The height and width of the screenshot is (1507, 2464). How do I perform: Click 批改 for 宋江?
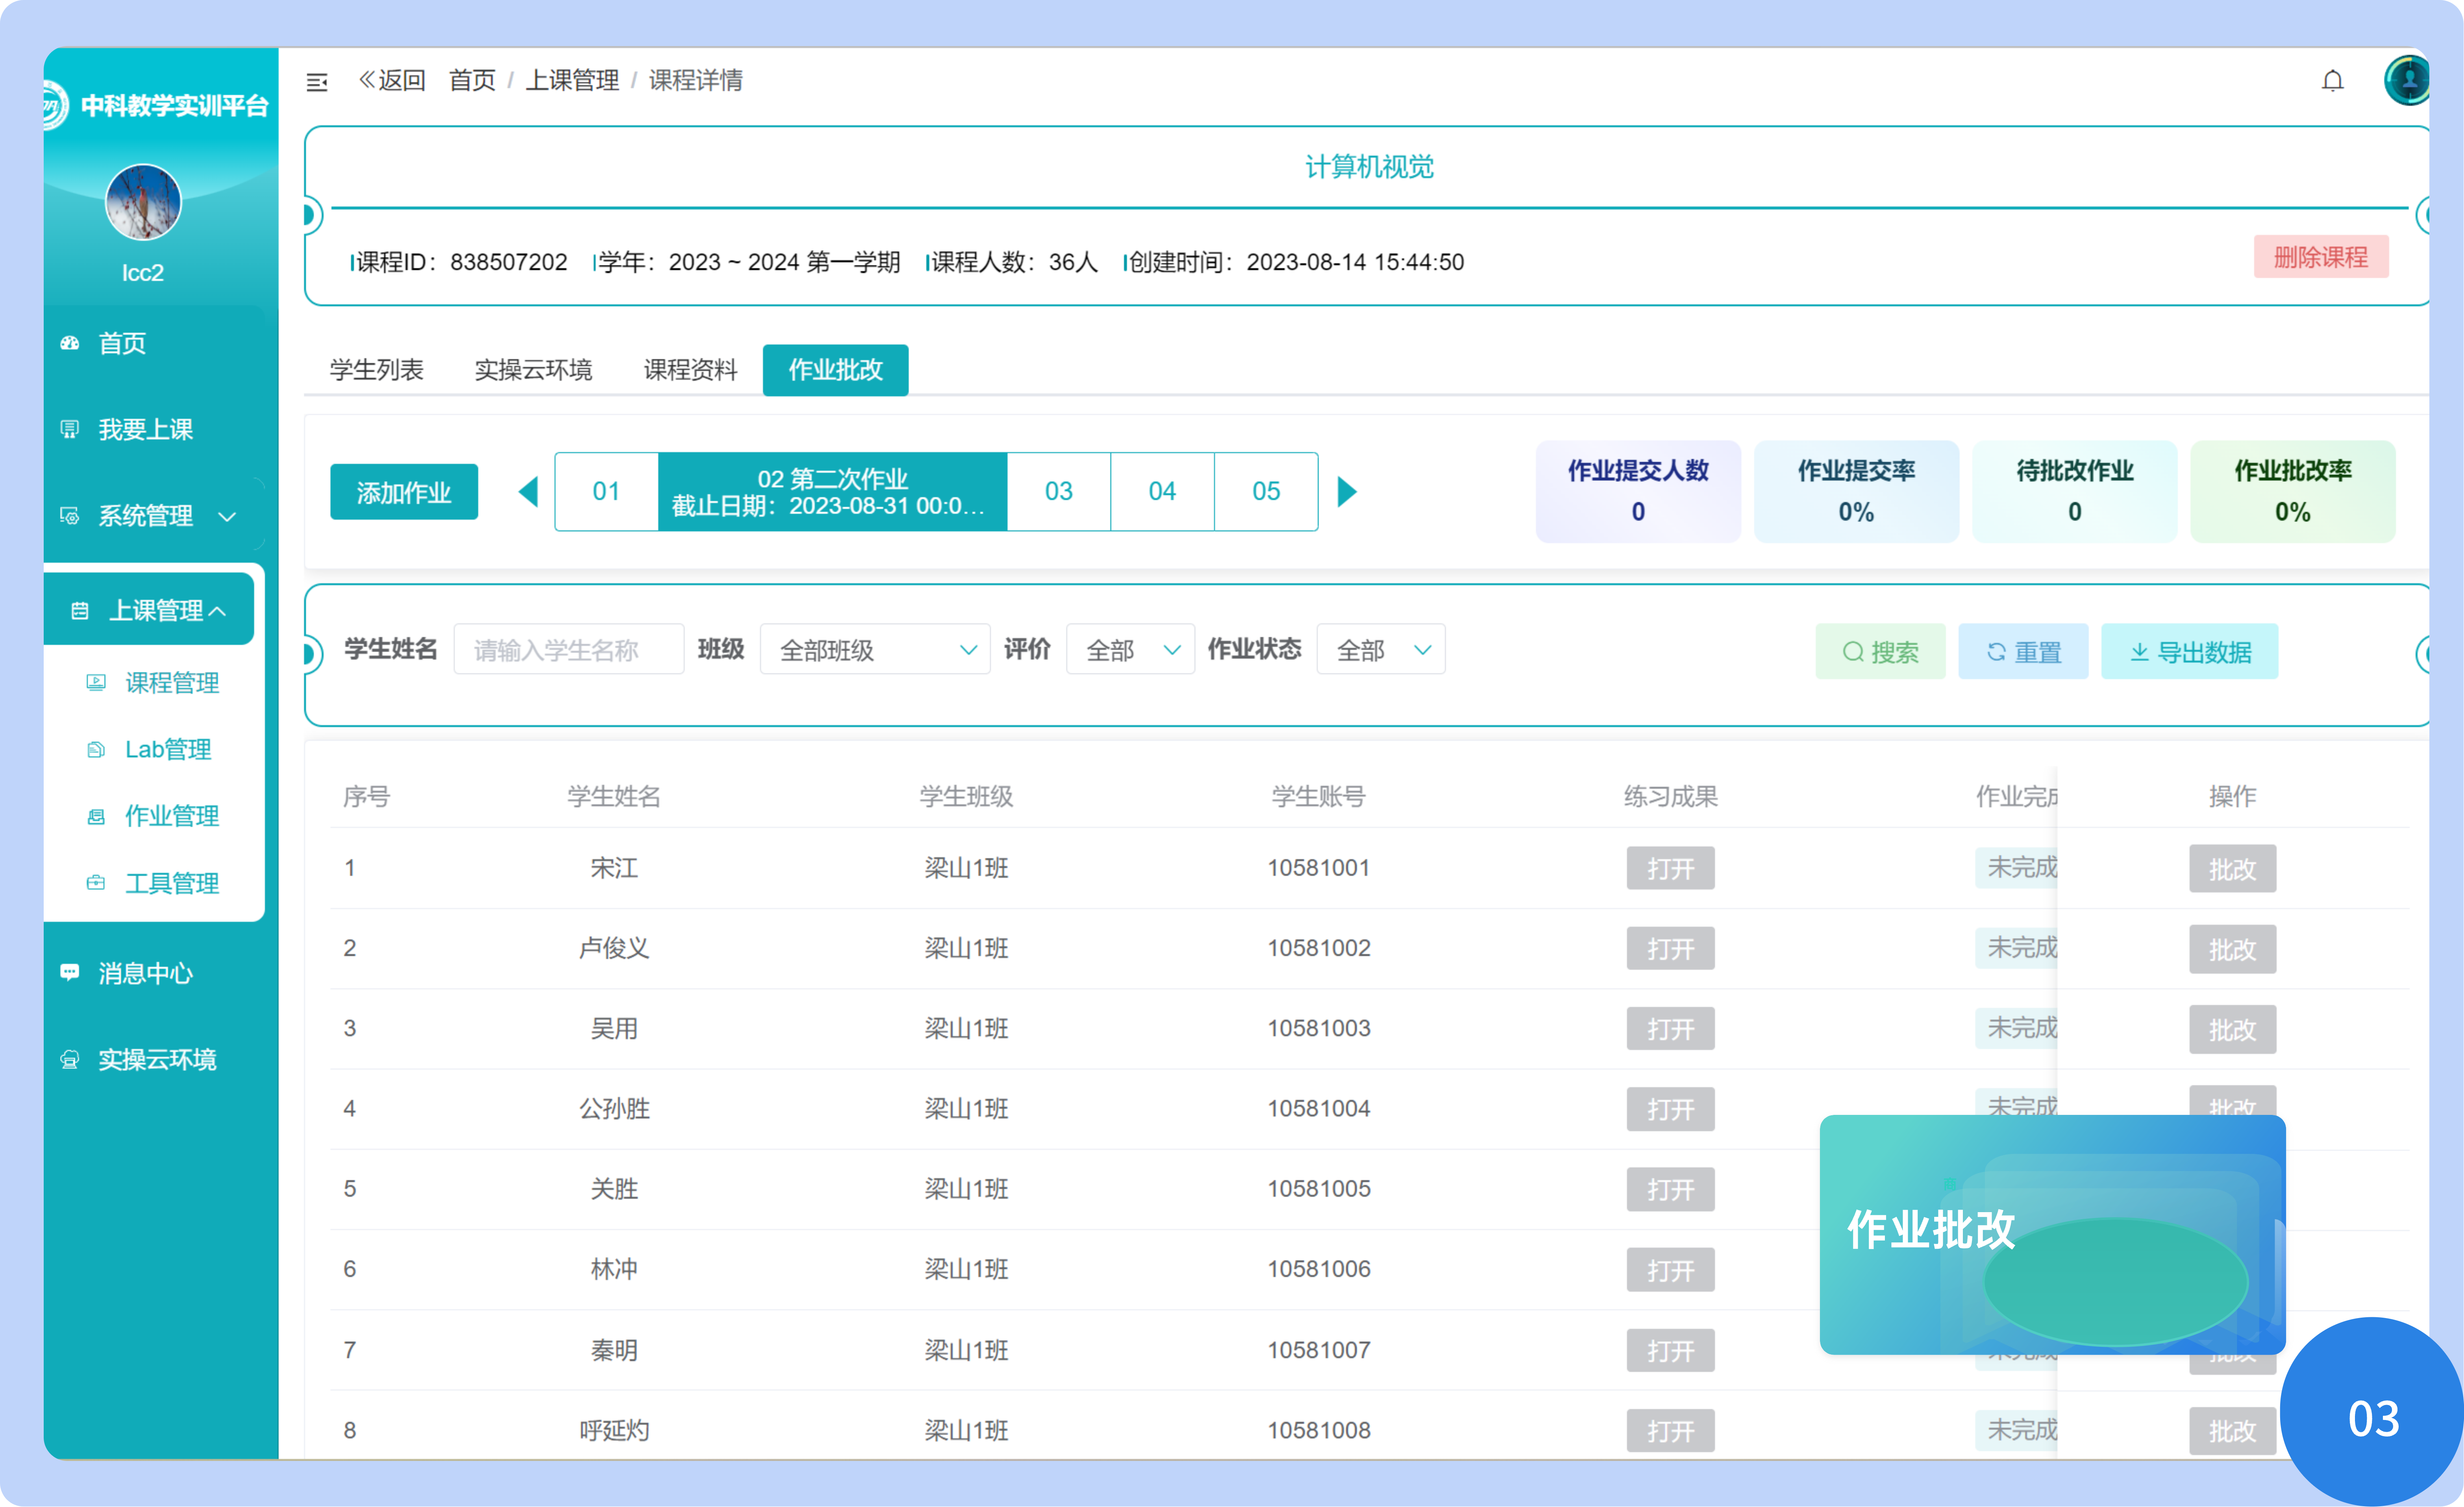click(x=2232, y=869)
